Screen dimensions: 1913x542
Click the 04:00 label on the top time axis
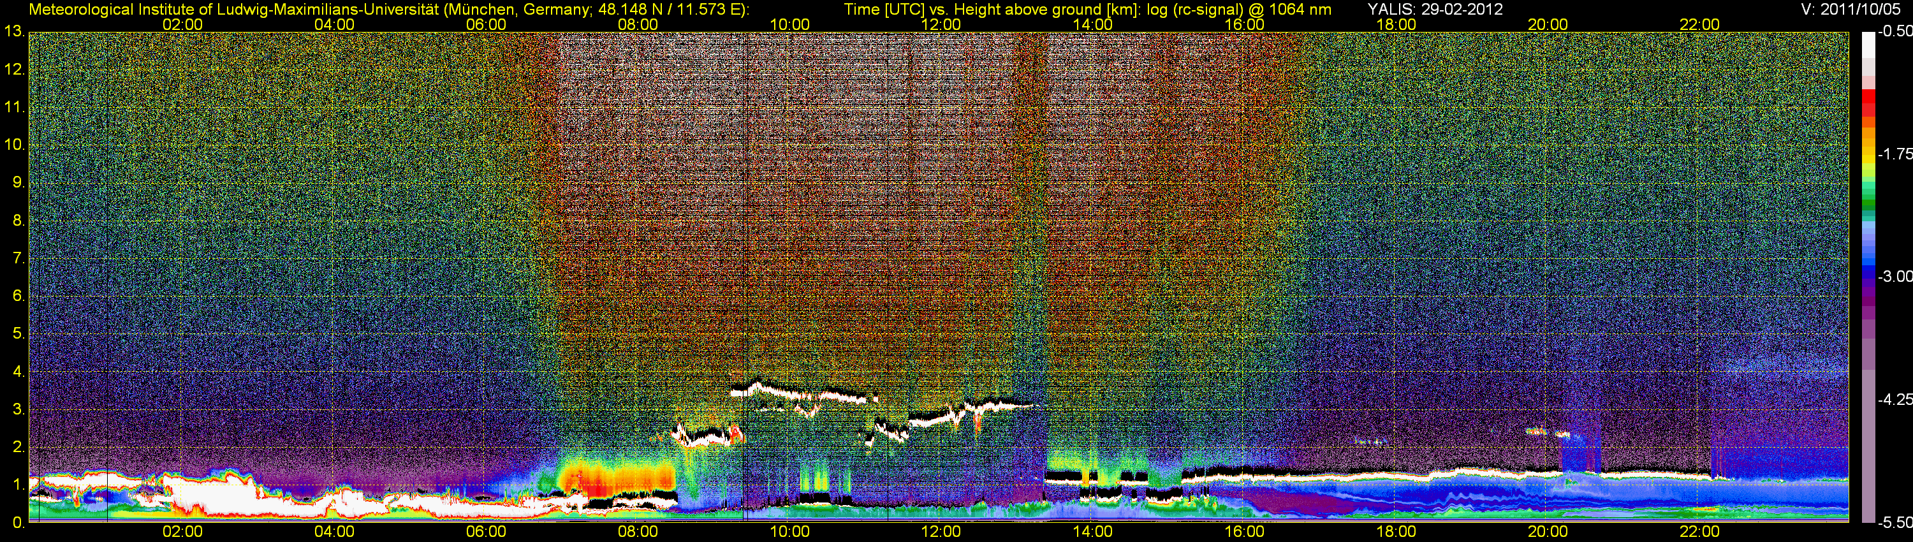click(334, 24)
